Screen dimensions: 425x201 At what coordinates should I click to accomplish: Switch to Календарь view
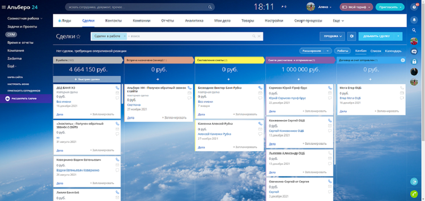coord(393,51)
